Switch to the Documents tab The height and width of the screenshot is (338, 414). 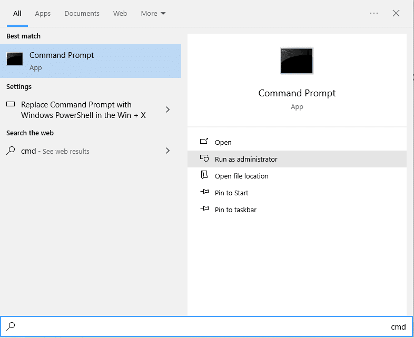tap(82, 13)
